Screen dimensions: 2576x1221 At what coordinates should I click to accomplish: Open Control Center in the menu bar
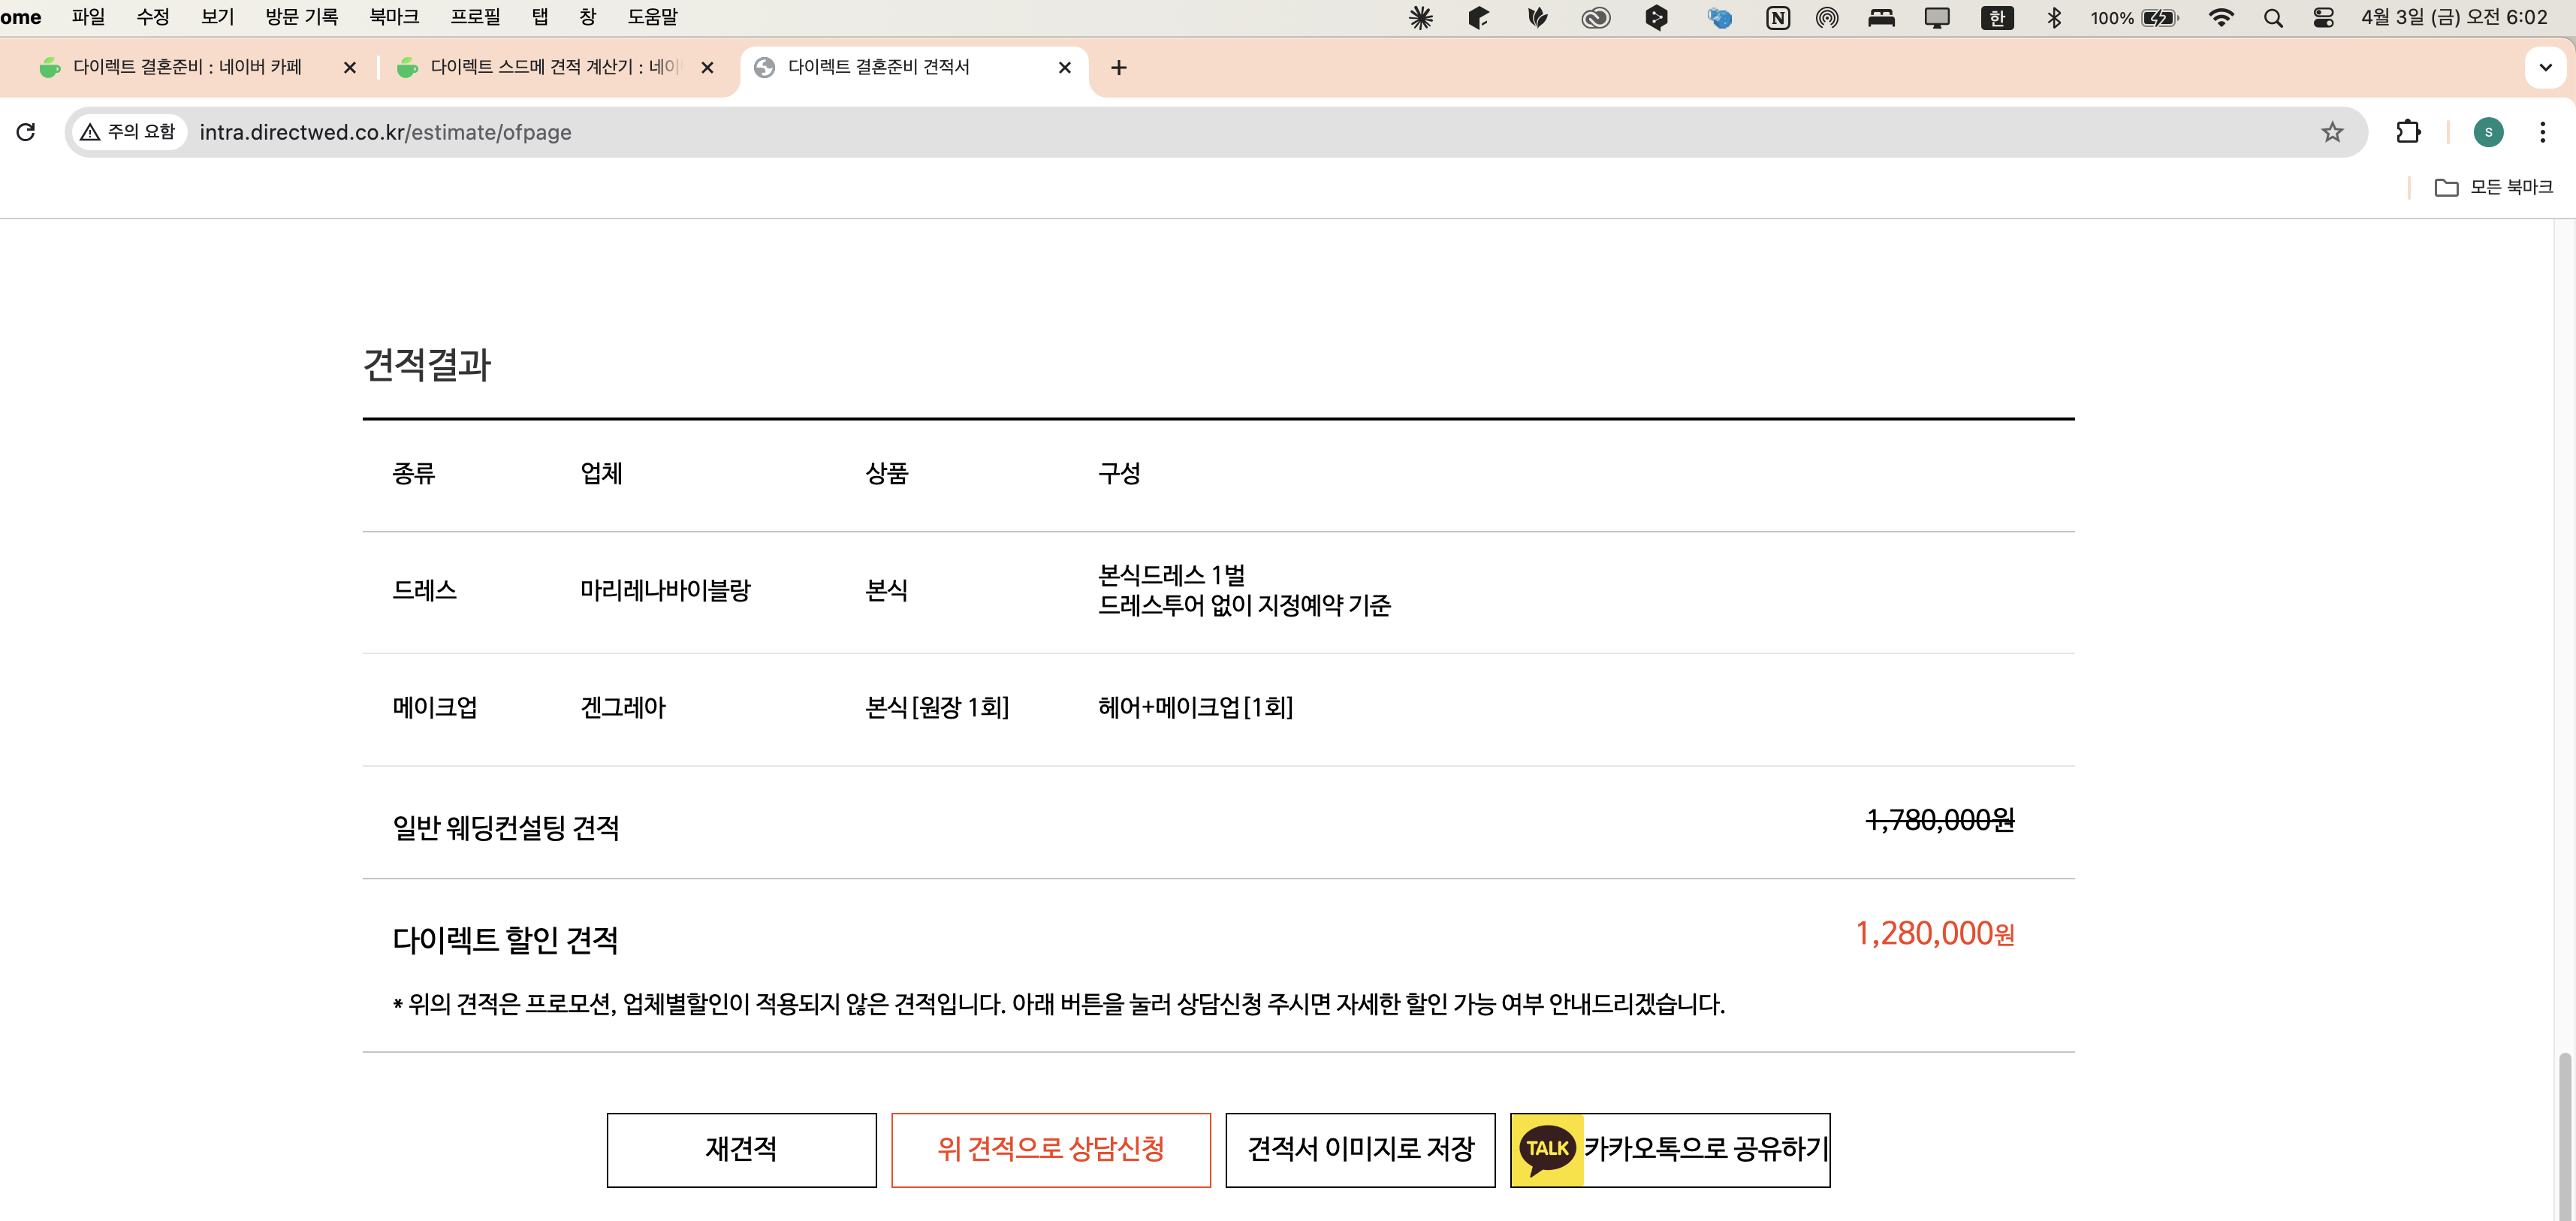pos(2322,17)
